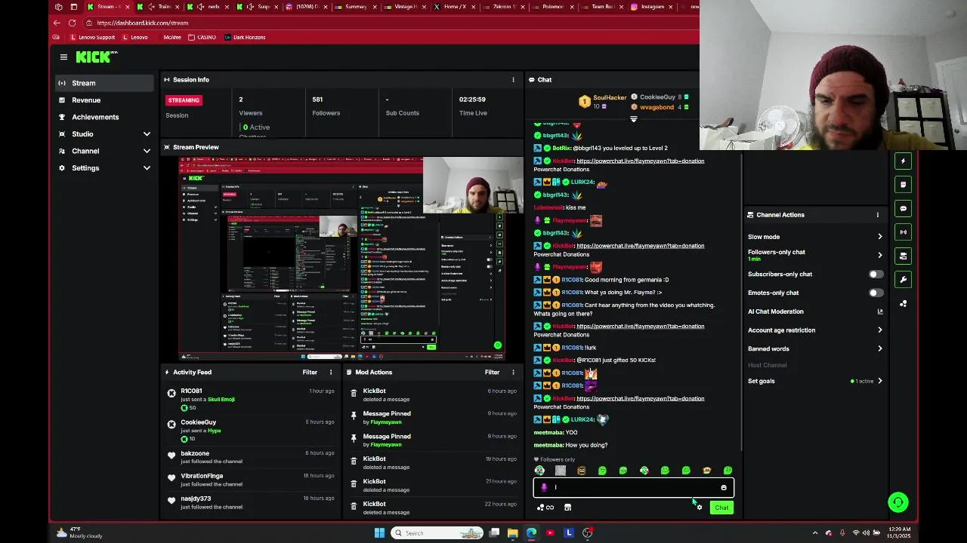
Task: Open Slow mode options chevron
Action: coord(879,237)
